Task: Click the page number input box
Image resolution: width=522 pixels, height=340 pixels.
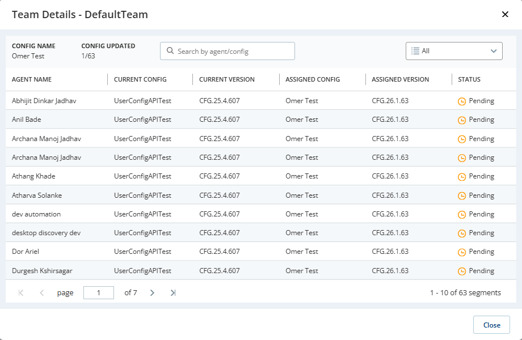Action: [98, 292]
